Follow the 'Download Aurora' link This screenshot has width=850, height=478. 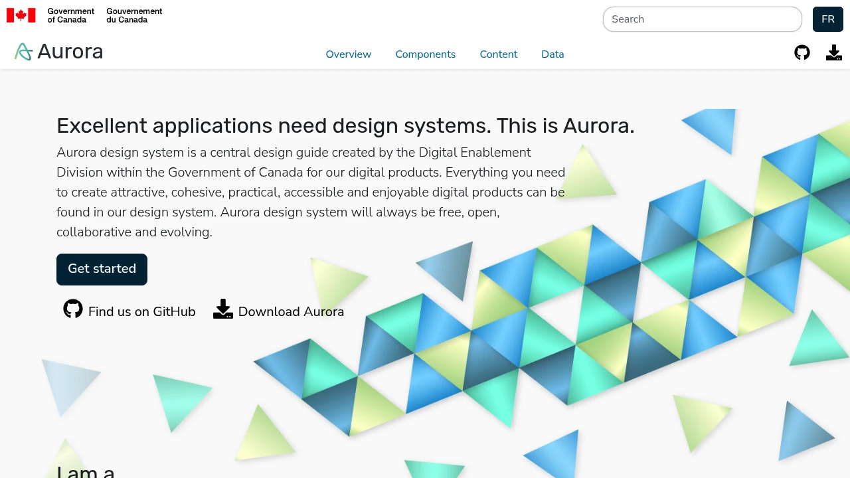coord(291,311)
